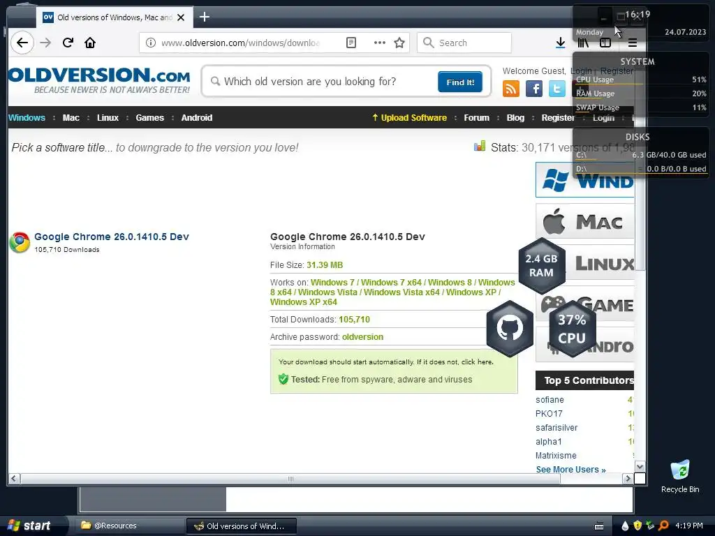Open the downloads arrow panel
715x536 pixels.
[561, 43]
